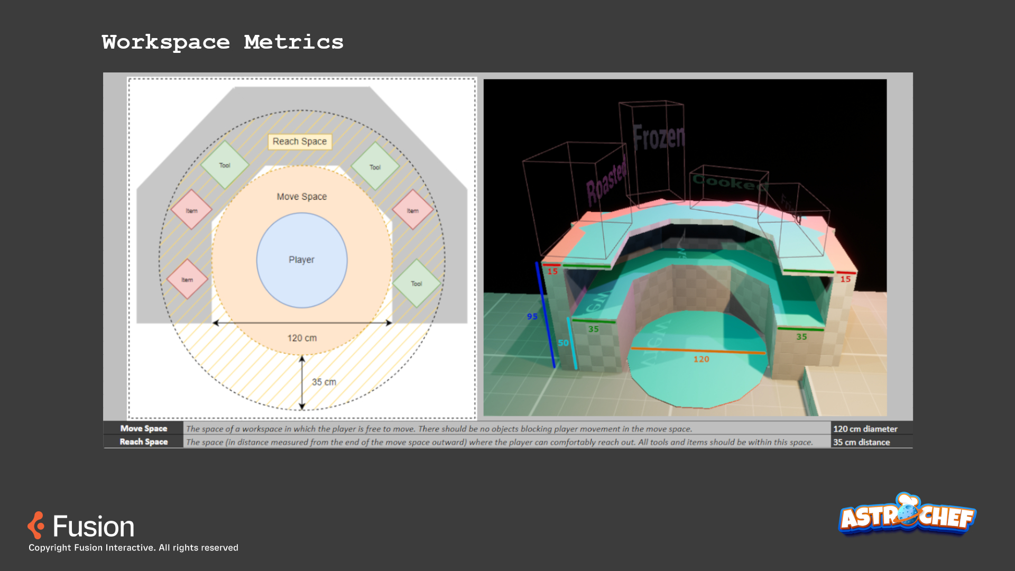Select the top-left green Tool diamond
This screenshot has width=1015, height=571.
click(225, 165)
